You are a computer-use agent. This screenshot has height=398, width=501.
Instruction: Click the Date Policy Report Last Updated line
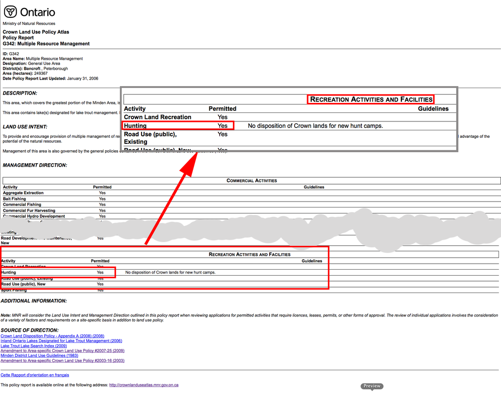coord(50,79)
